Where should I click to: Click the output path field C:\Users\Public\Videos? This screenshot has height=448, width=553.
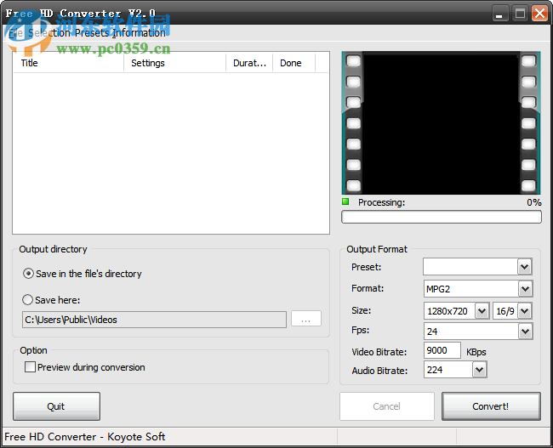[154, 320]
